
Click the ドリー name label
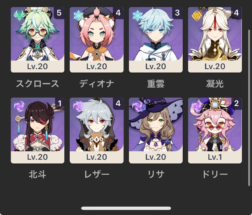[215, 174]
